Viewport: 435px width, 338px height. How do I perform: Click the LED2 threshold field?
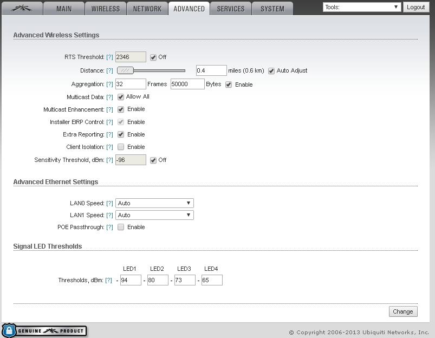[x=158, y=280]
